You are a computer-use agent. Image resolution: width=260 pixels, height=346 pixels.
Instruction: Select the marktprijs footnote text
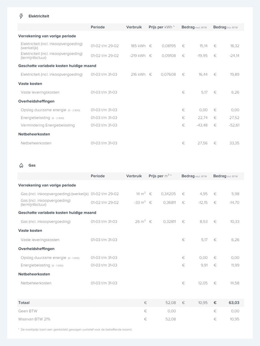(x=75, y=330)
